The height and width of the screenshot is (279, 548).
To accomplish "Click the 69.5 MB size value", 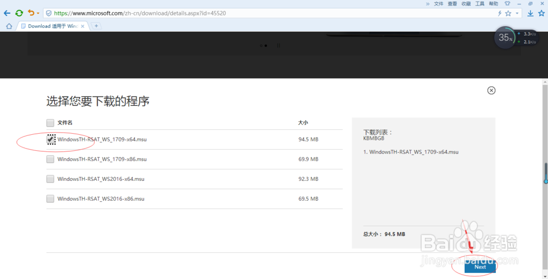I will tap(308, 198).
